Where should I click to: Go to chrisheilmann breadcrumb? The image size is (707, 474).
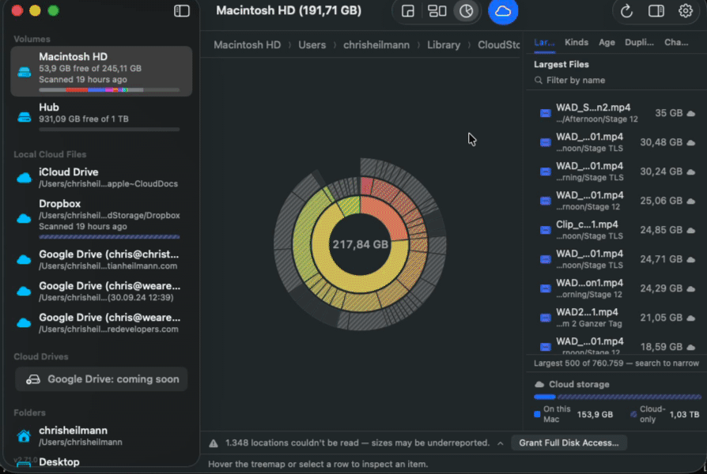tap(376, 45)
